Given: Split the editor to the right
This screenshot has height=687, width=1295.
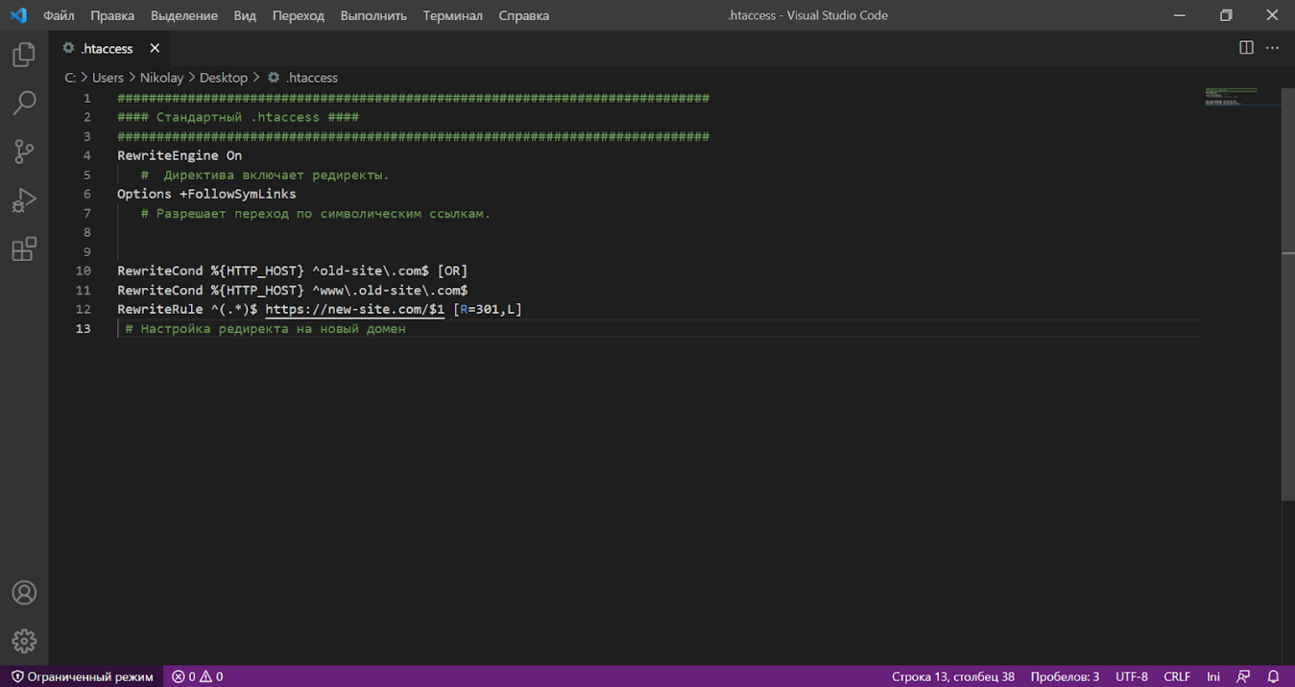Looking at the screenshot, I should click(1246, 48).
